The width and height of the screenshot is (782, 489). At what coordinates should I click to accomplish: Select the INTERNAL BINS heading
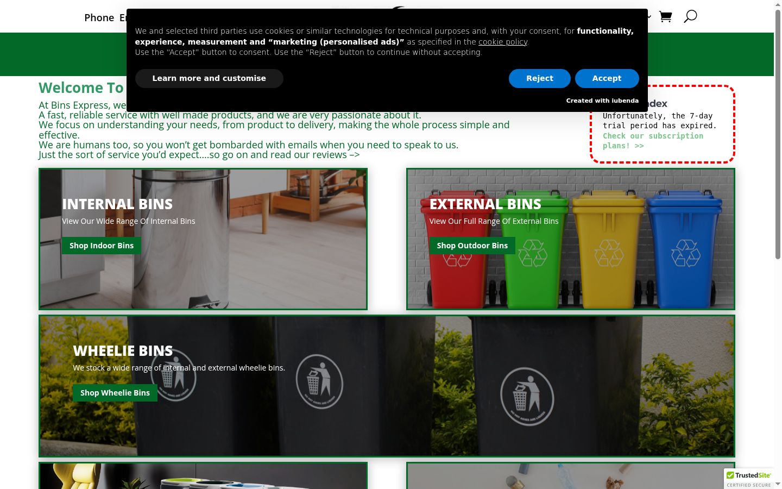(x=117, y=204)
